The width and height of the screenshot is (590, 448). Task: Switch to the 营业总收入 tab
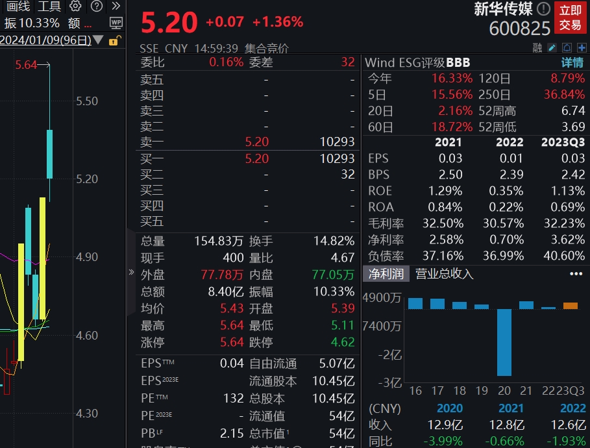pyautogui.click(x=445, y=274)
